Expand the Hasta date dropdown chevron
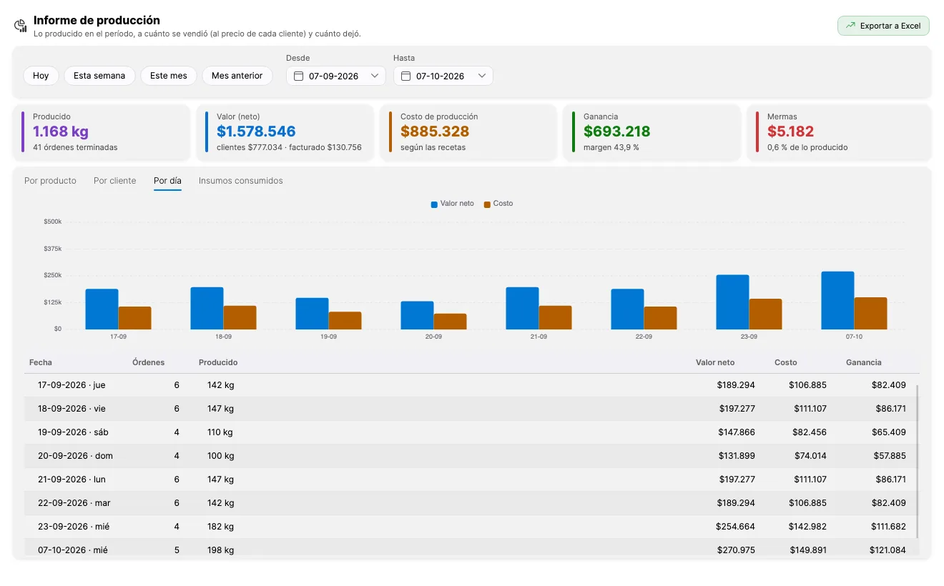The width and height of the screenshot is (944, 586). click(482, 76)
